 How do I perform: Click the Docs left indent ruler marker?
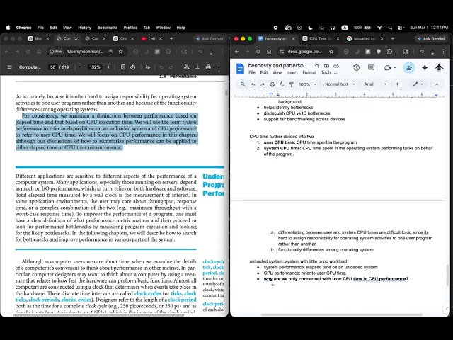(278, 94)
